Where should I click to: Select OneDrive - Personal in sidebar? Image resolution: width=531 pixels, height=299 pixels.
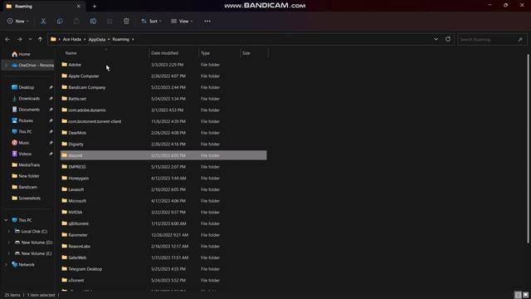coord(32,65)
